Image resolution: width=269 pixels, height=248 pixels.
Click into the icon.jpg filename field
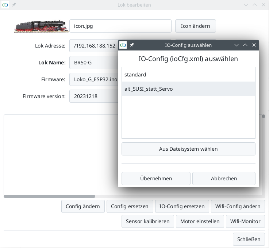click(120, 26)
